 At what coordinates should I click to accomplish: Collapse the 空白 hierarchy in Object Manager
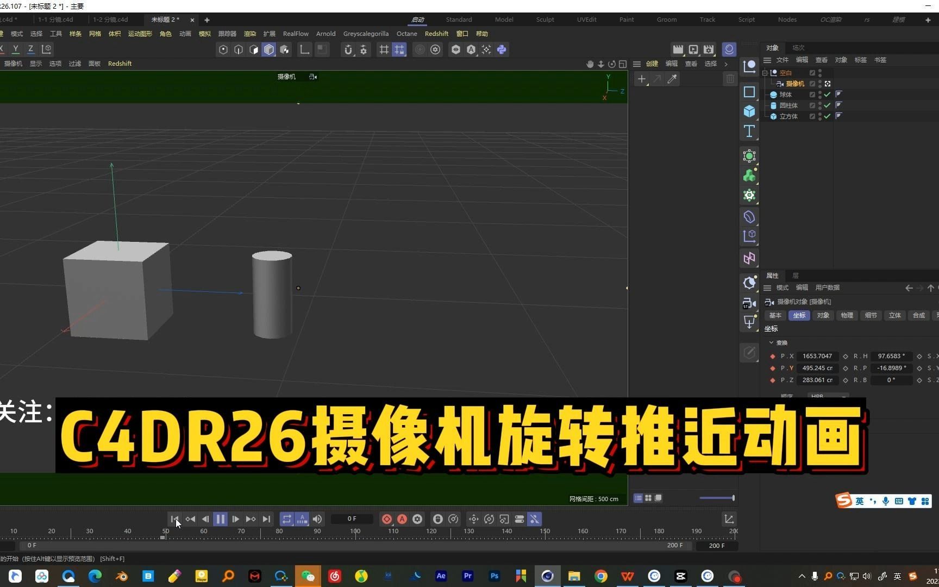[765, 73]
